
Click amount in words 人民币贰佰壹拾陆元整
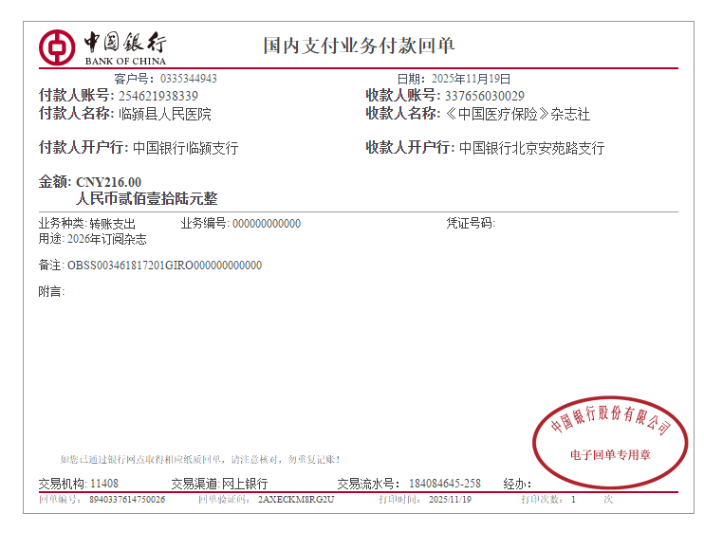tap(146, 199)
